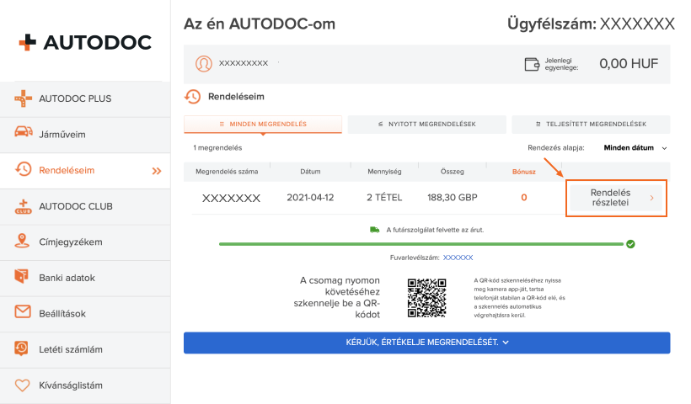Select the Minden megrendelés tab
The width and height of the screenshot is (691, 404).
point(263,124)
